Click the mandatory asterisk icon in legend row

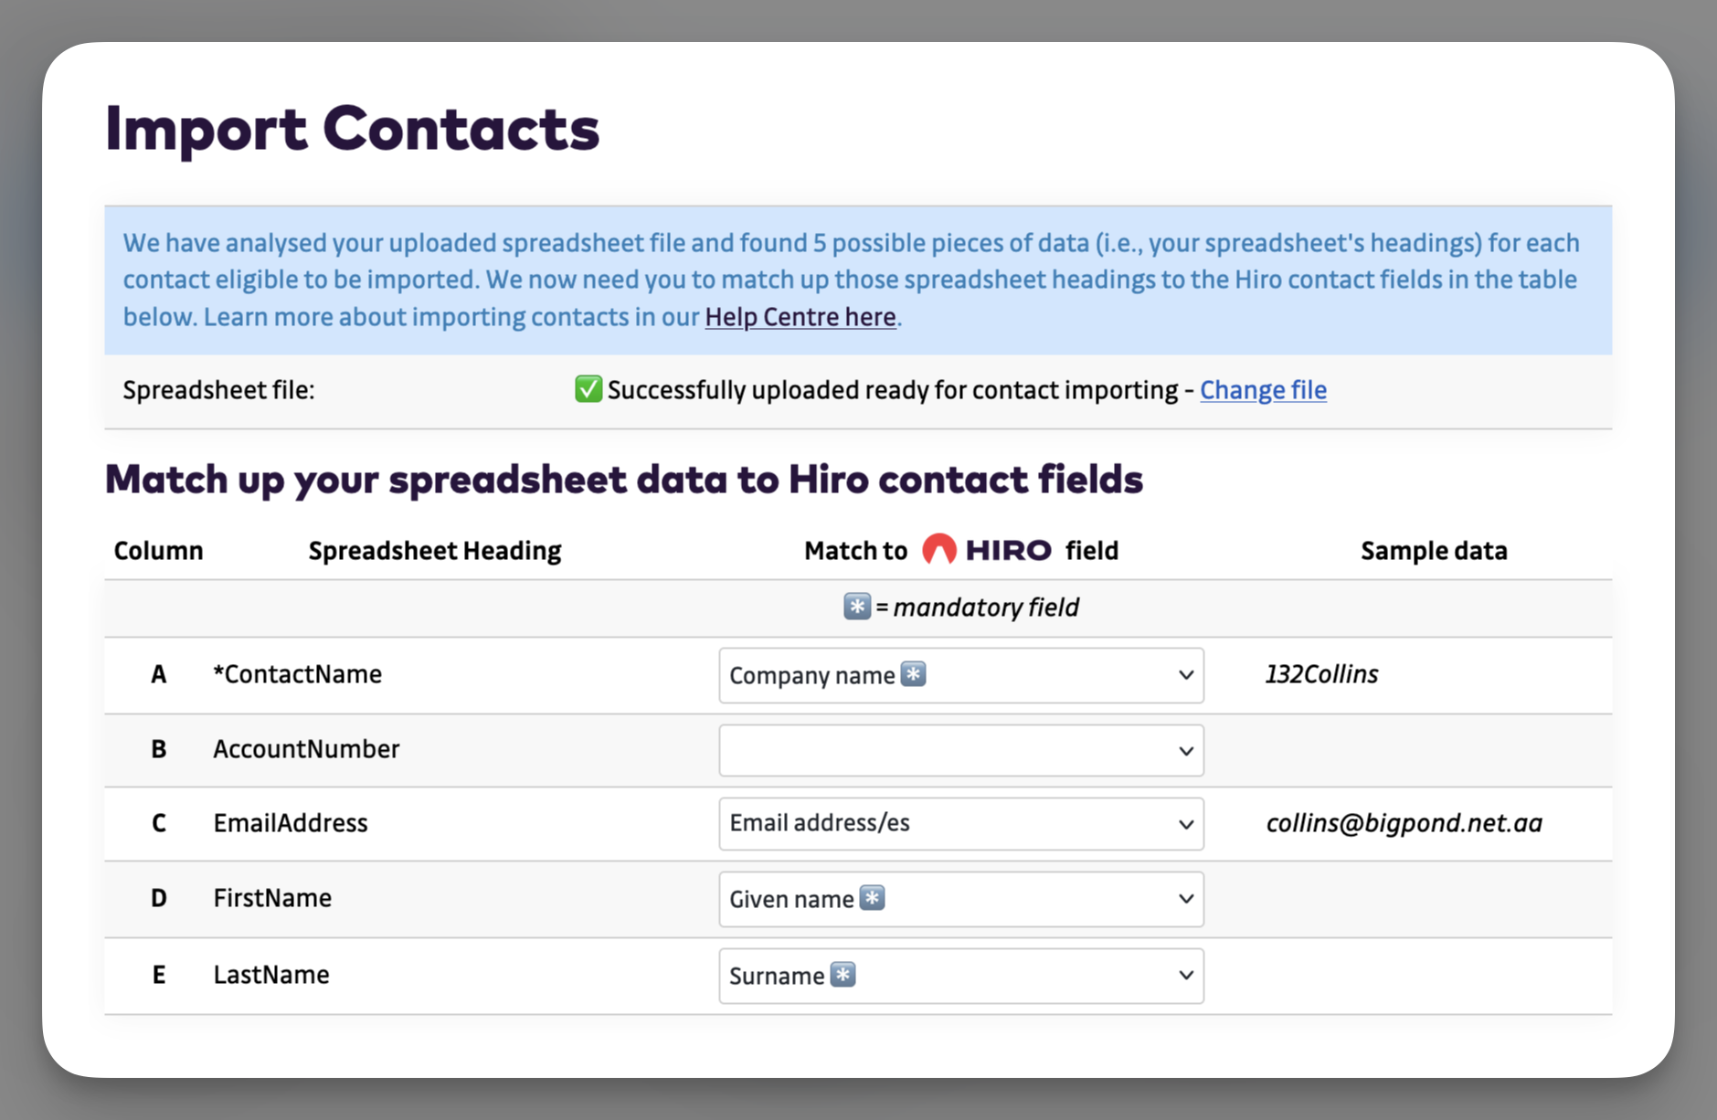coord(856,607)
